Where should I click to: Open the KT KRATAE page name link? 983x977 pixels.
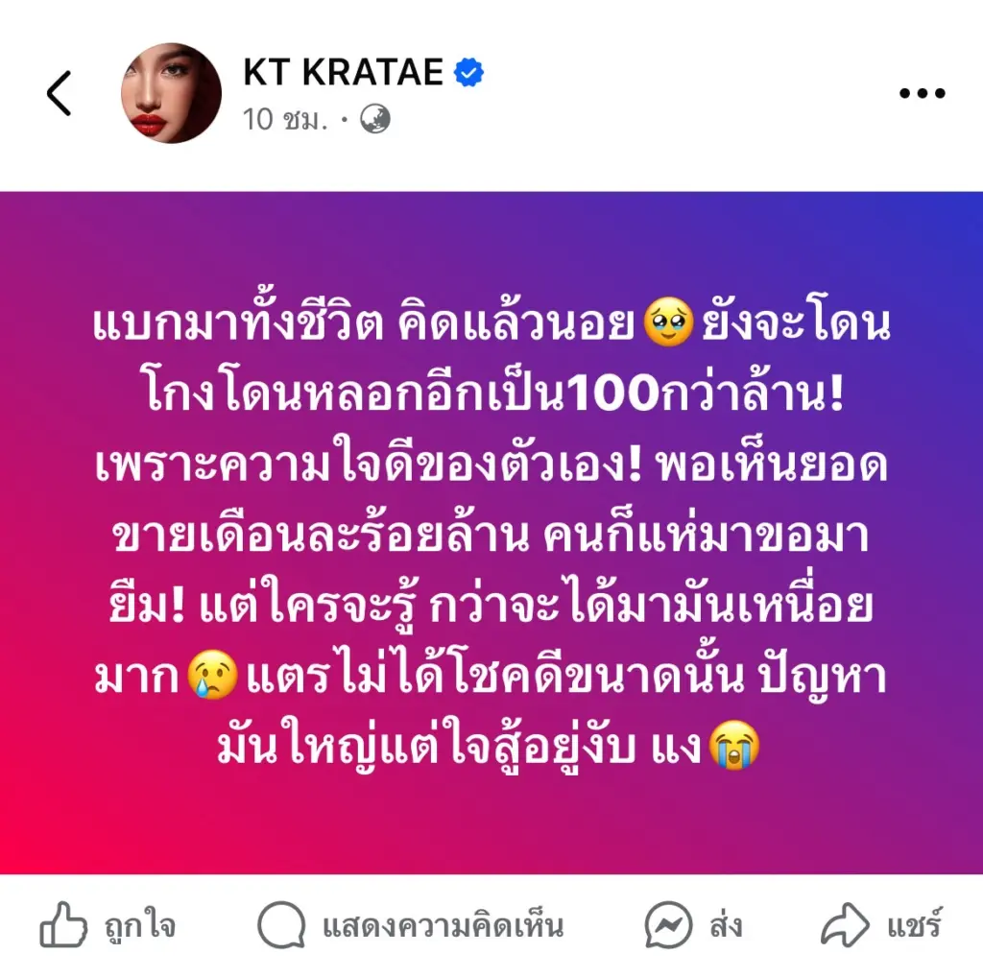(x=344, y=72)
